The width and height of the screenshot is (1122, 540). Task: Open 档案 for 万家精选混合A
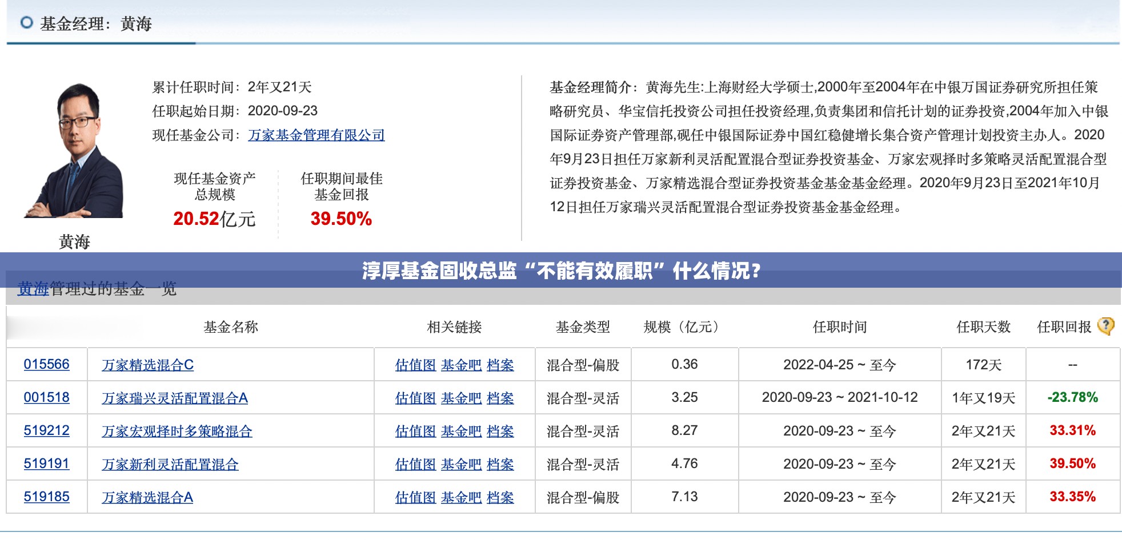pos(500,497)
